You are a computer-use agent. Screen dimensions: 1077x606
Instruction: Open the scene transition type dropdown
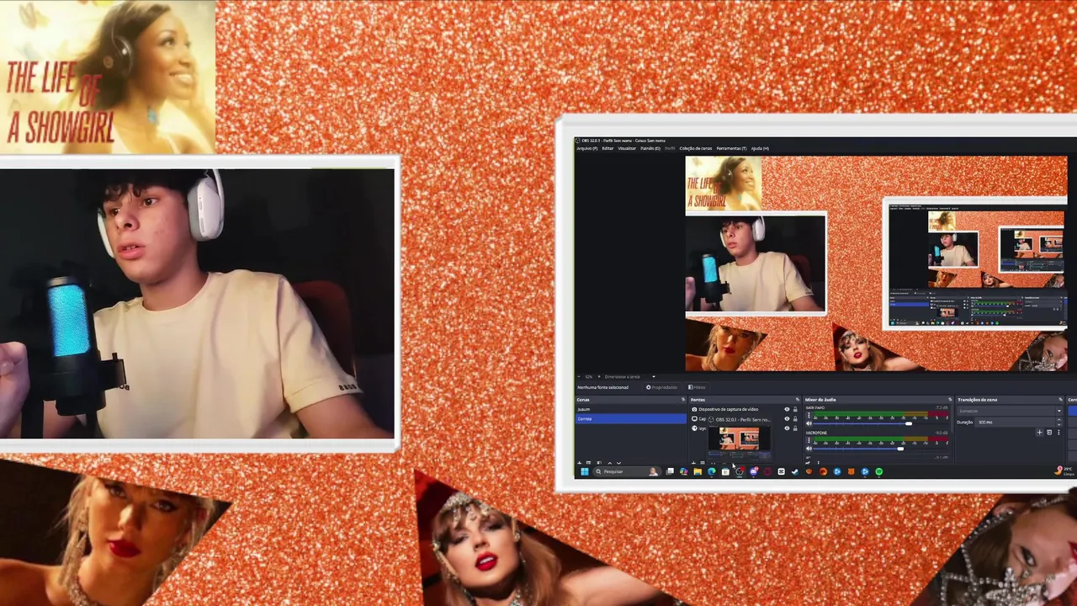(1011, 411)
